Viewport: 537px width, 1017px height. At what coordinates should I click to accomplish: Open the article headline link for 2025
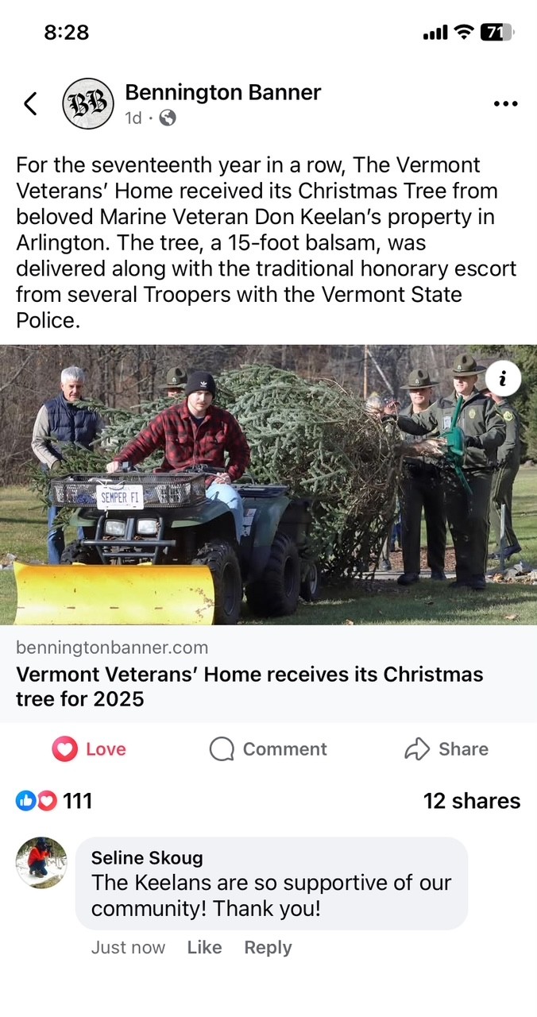click(249, 686)
